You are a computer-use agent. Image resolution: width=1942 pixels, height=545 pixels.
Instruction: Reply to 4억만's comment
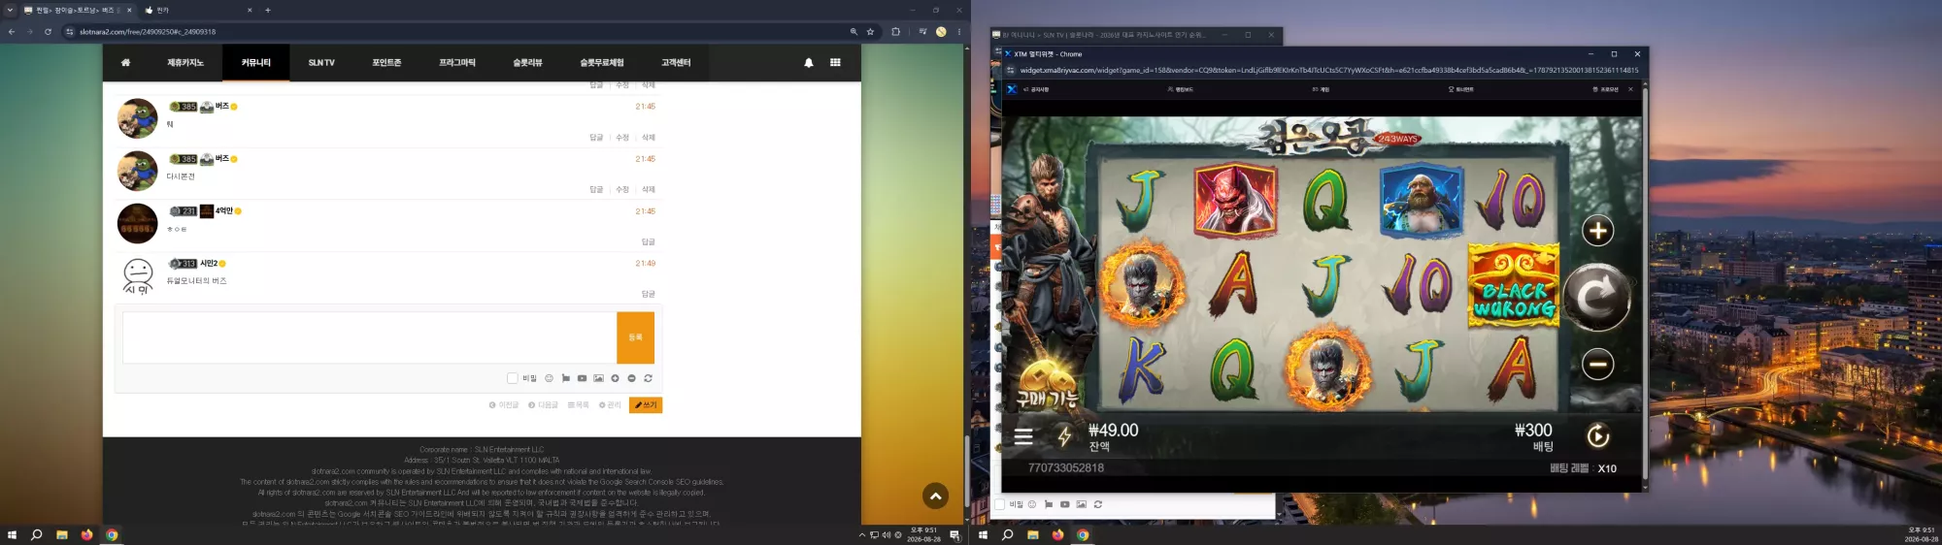pos(648,241)
